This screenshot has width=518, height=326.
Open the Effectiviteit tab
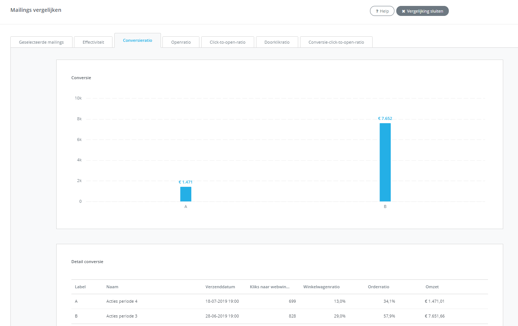(93, 42)
